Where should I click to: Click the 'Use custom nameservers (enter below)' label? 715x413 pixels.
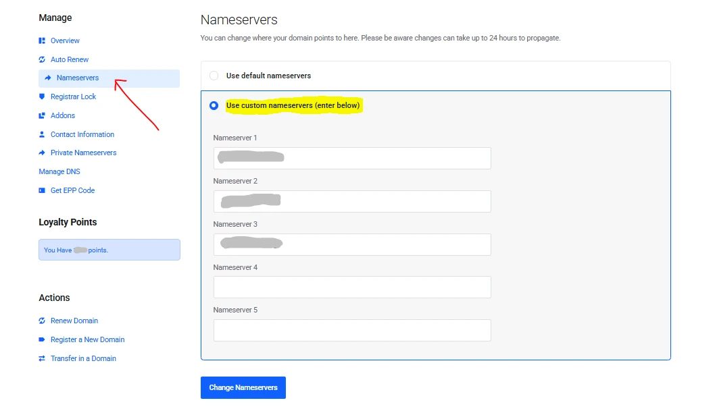click(293, 106)
